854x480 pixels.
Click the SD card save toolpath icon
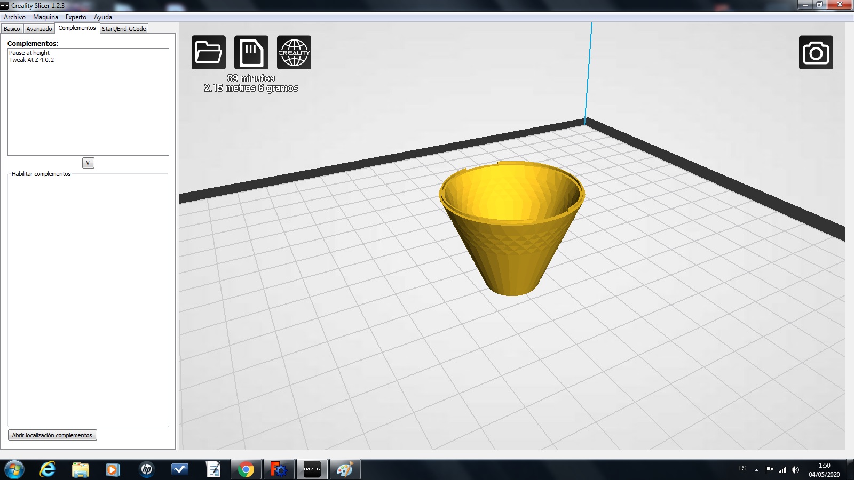coord(251,52)
